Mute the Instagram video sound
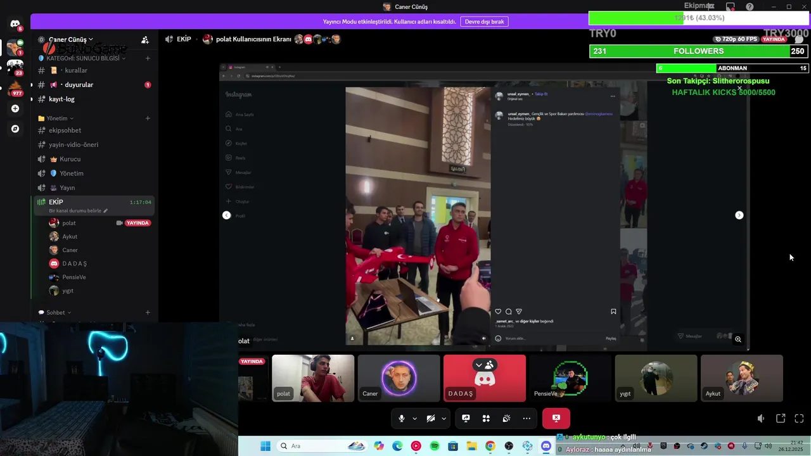The image size is (811, 456). pos(484,338)
